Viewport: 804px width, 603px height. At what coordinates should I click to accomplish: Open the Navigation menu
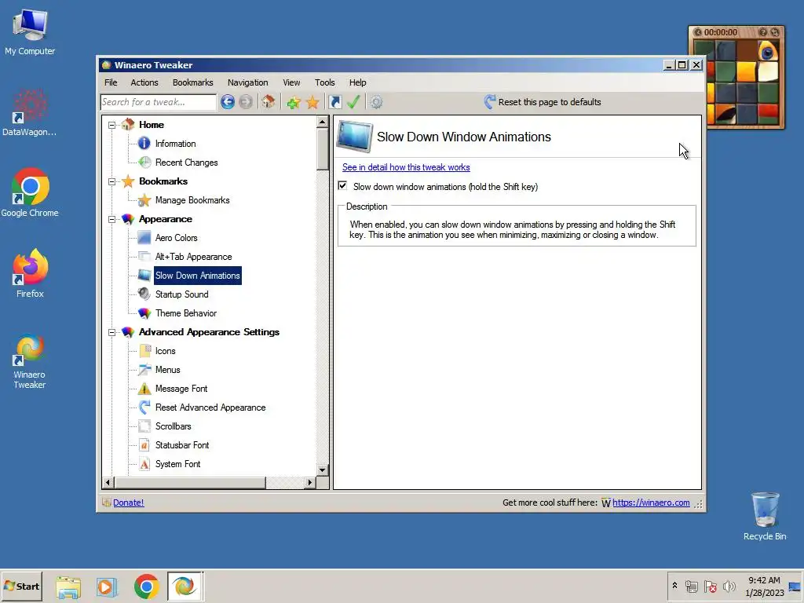pyautogui.click(x=247, y=82)
